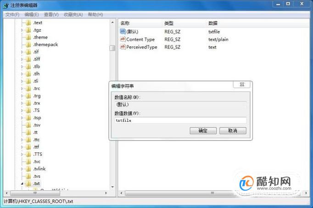313x208 pixels.
Task: Click the .trx folder icon
Action: tap(28, 103)
